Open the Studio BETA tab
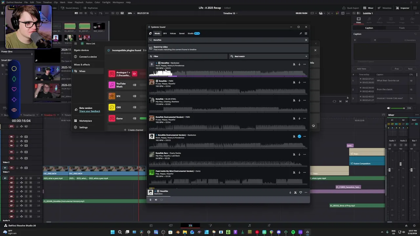This screenshot has width=420, height=236. pos(194,33)
